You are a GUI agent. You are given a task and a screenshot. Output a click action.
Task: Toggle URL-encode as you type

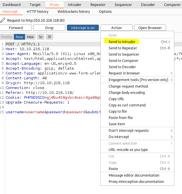tap(137, 150)
